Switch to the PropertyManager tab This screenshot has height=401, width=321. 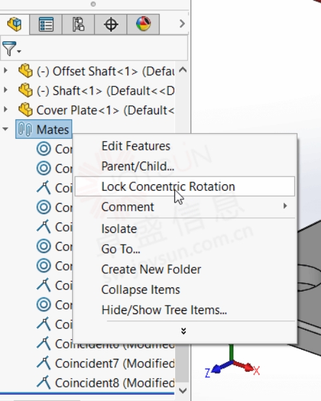point(46,24)
